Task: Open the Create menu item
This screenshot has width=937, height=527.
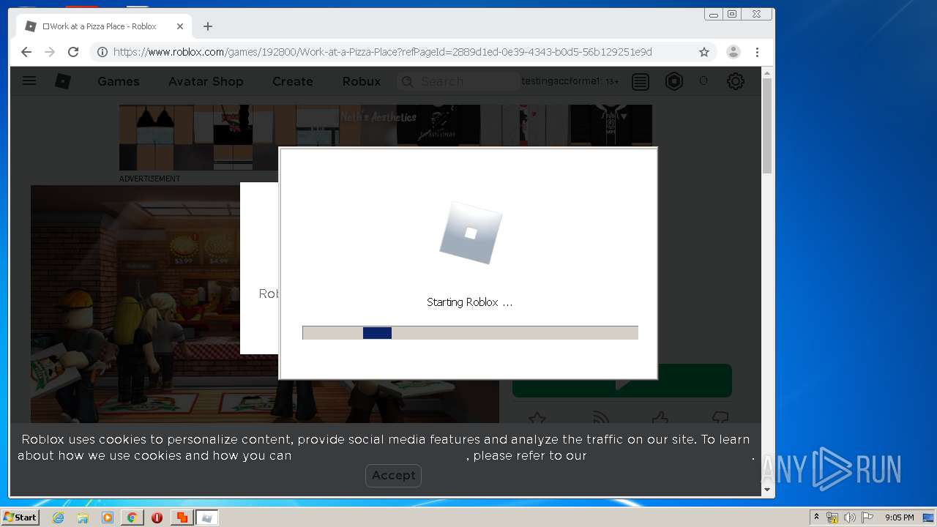Action: (293, 81)
